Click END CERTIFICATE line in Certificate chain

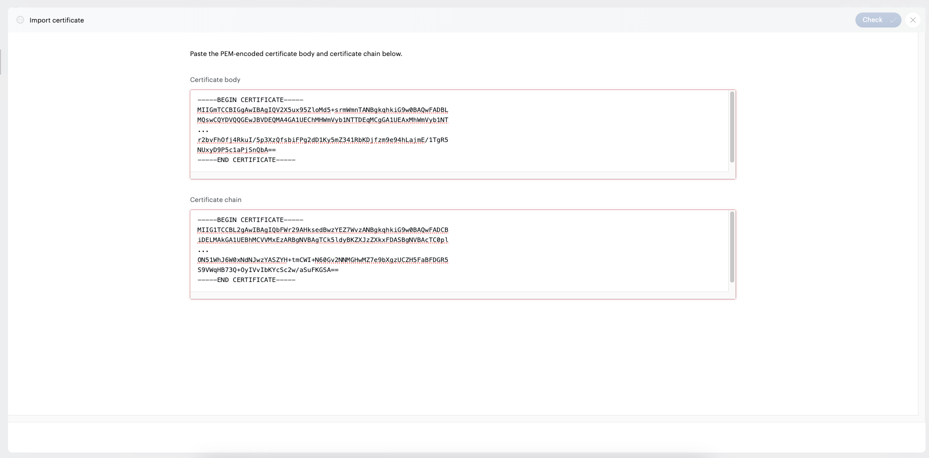click(x=246, y=280)
